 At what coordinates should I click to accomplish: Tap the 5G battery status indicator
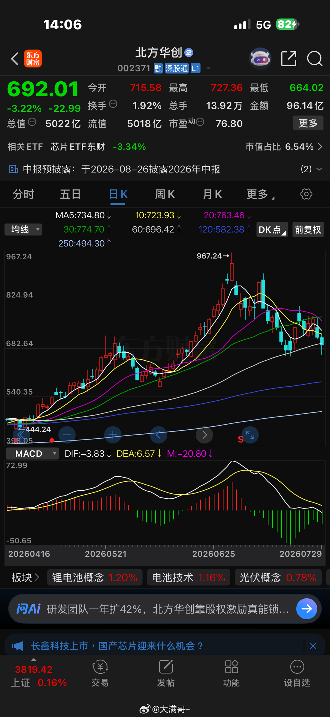tap(288, 24)
